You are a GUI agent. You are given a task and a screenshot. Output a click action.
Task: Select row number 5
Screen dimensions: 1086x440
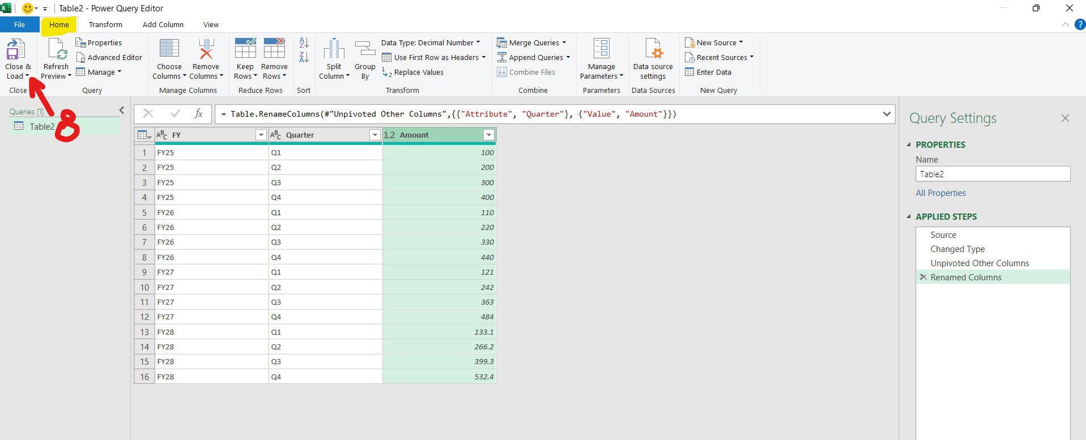coord(144,212)
